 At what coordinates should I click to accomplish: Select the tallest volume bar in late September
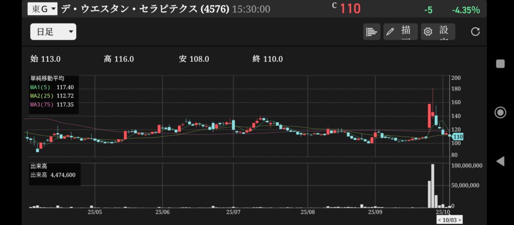pos(433,185)
